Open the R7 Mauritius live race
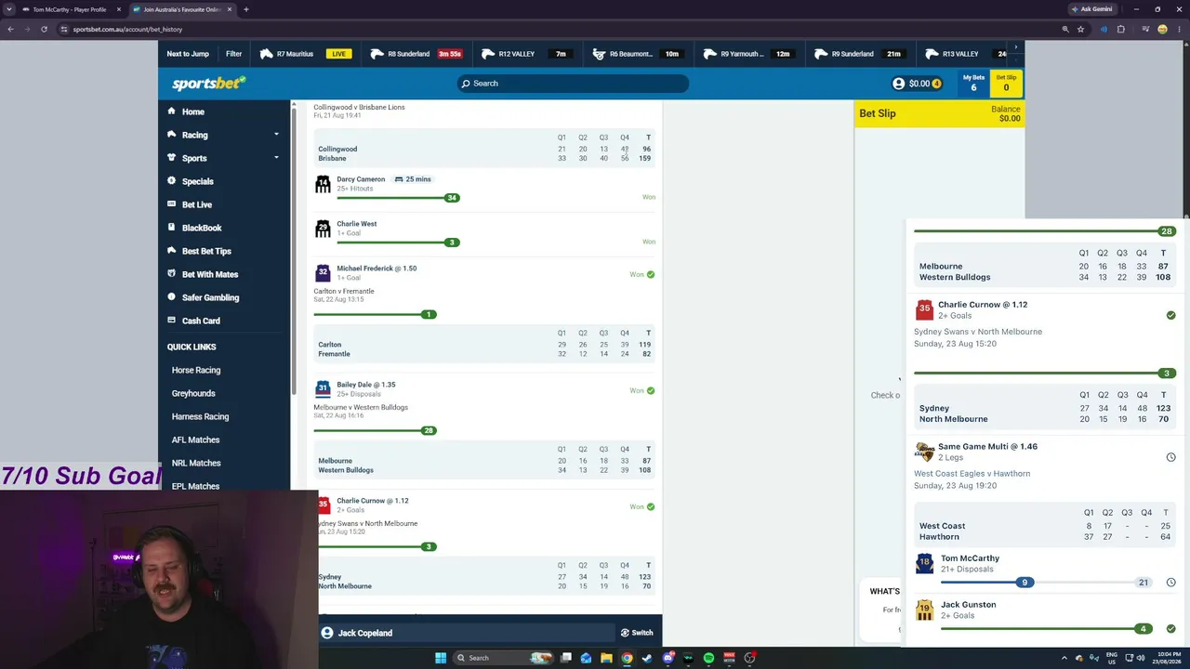The height and width of the screenshot is (669, 1190). [306, 54]
